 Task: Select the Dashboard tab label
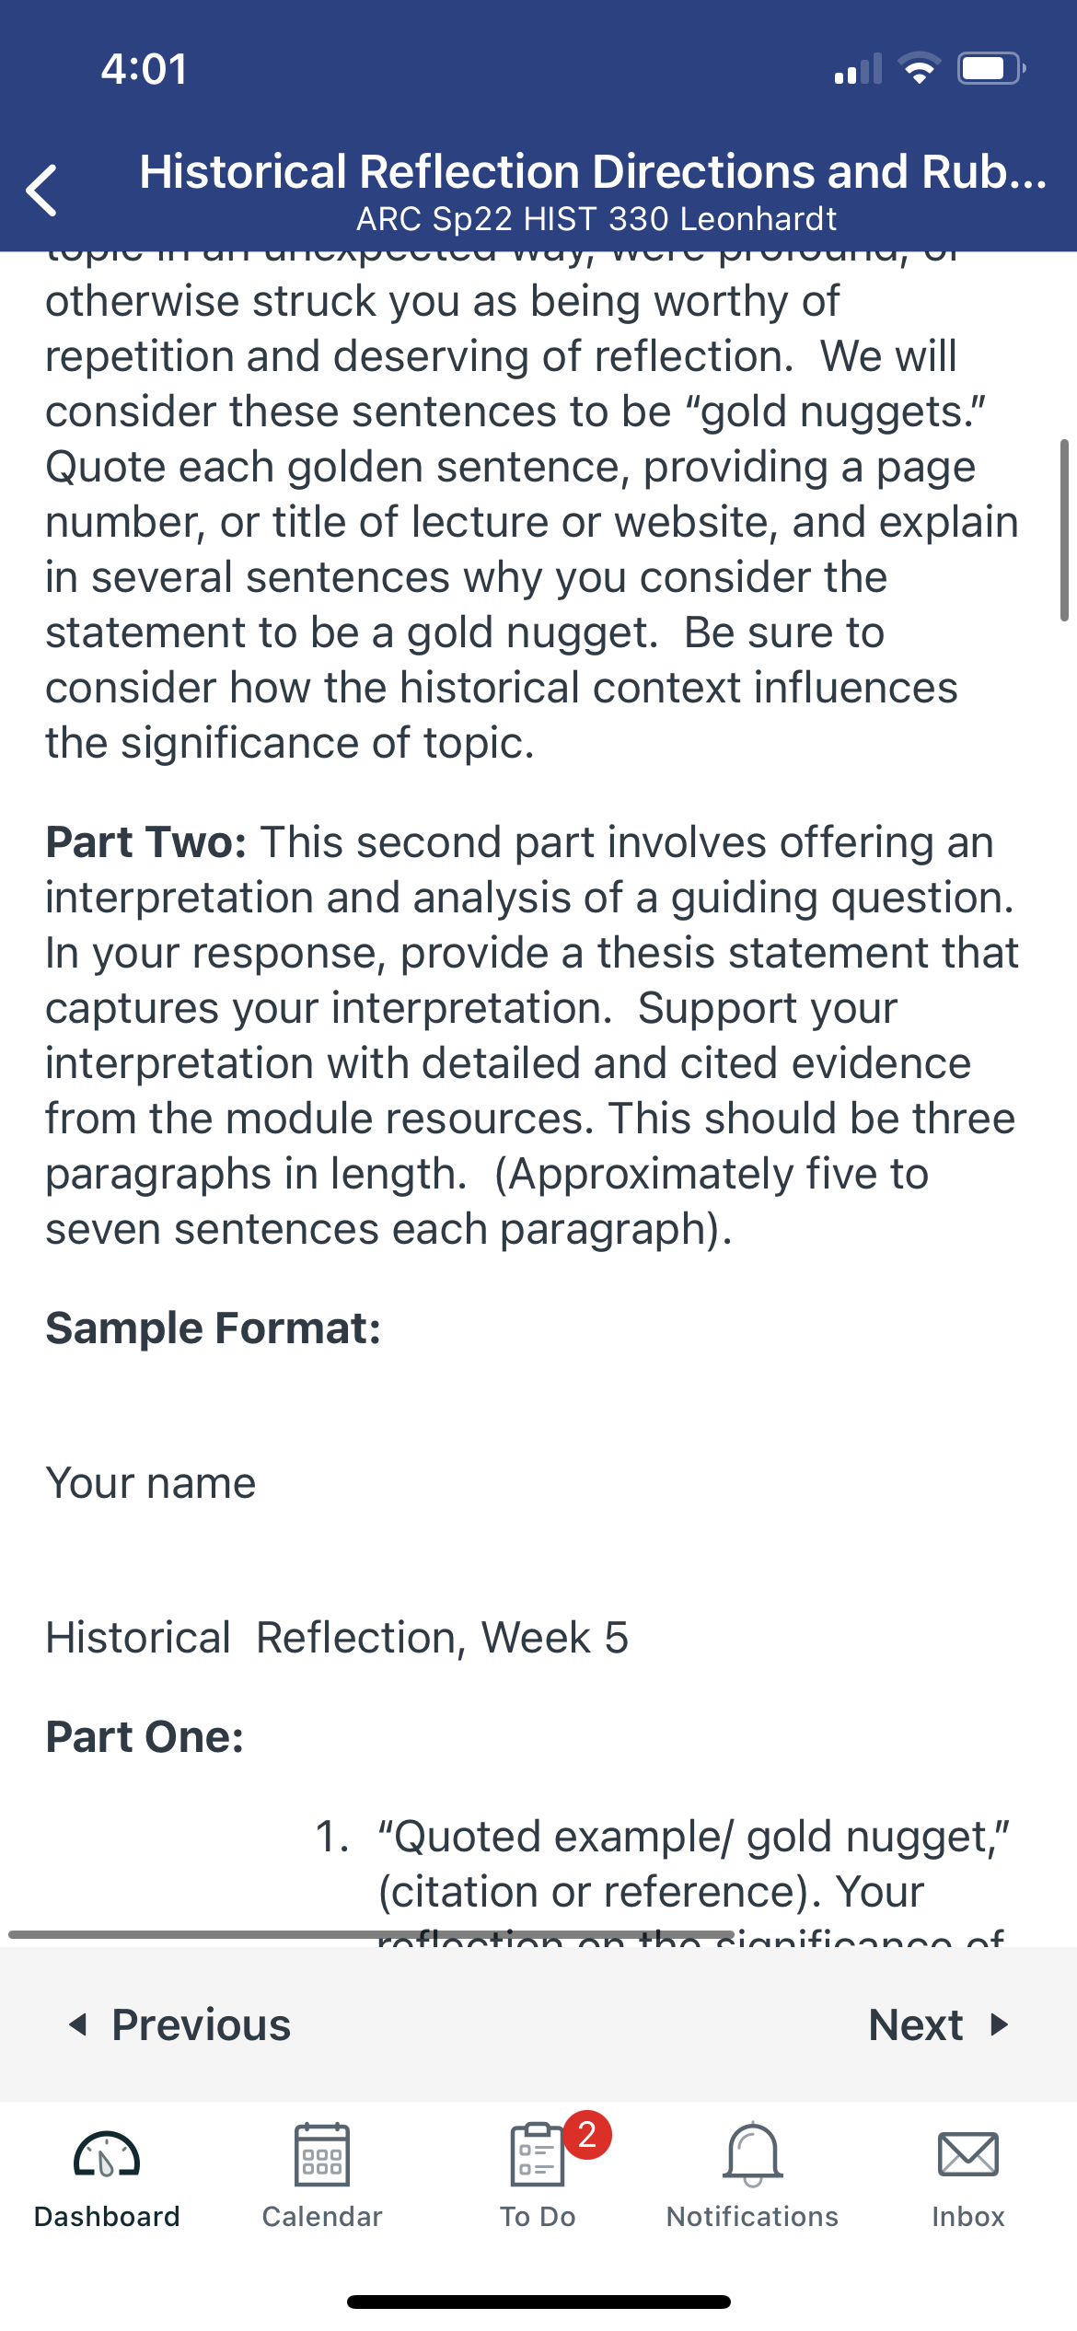click(107, 2216)
